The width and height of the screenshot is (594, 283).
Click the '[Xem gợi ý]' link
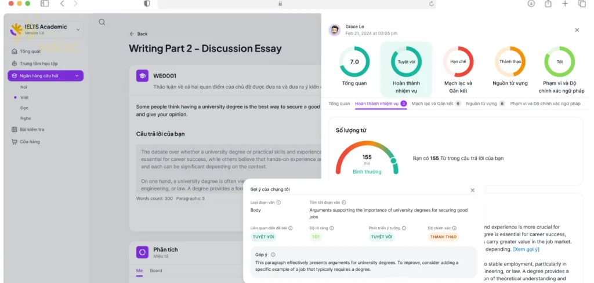pos(526,249)
